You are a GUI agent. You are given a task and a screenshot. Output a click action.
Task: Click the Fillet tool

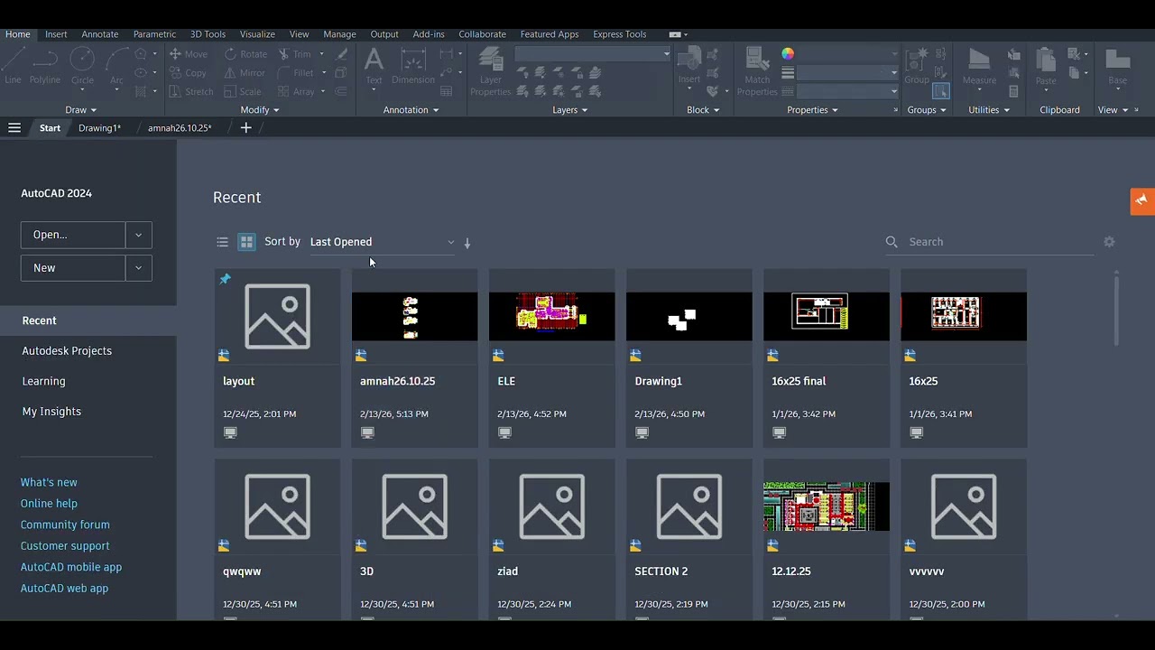296,73
